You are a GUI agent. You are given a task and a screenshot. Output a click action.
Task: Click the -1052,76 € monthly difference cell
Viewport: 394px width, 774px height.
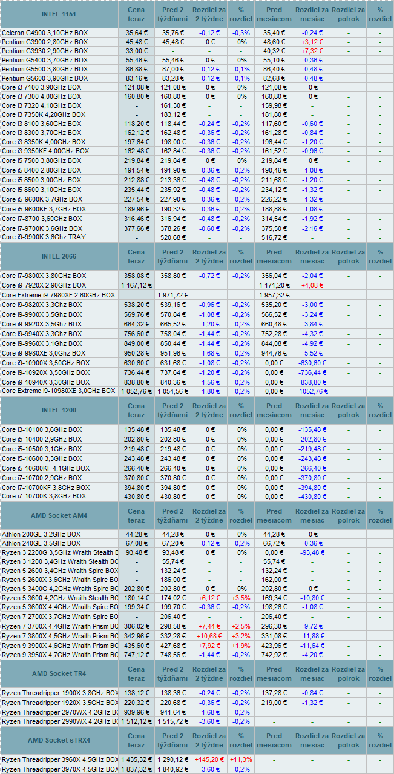click(312, 391)
